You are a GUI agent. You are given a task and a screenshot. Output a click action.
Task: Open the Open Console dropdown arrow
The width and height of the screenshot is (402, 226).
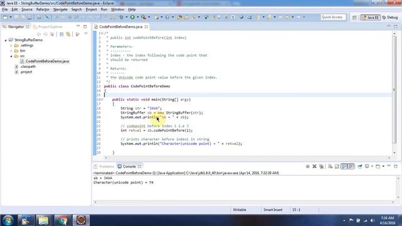(383, 166)
